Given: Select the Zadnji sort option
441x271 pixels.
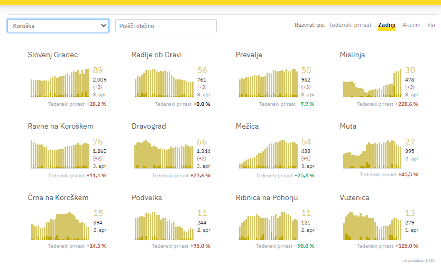Looking at the screenshot, I should (x=387, y=25).
